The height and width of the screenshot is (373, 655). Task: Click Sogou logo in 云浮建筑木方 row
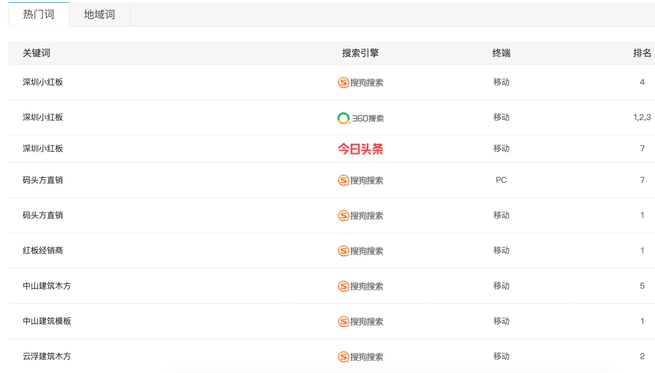coord(360,357)
